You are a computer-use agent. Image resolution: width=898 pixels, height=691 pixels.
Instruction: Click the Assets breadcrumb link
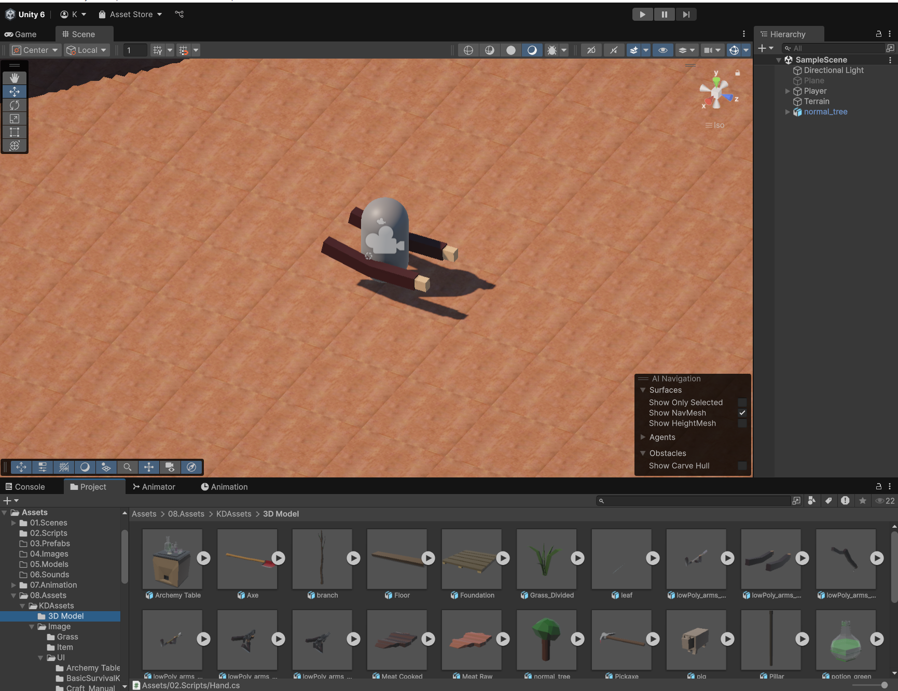[144, 514]
